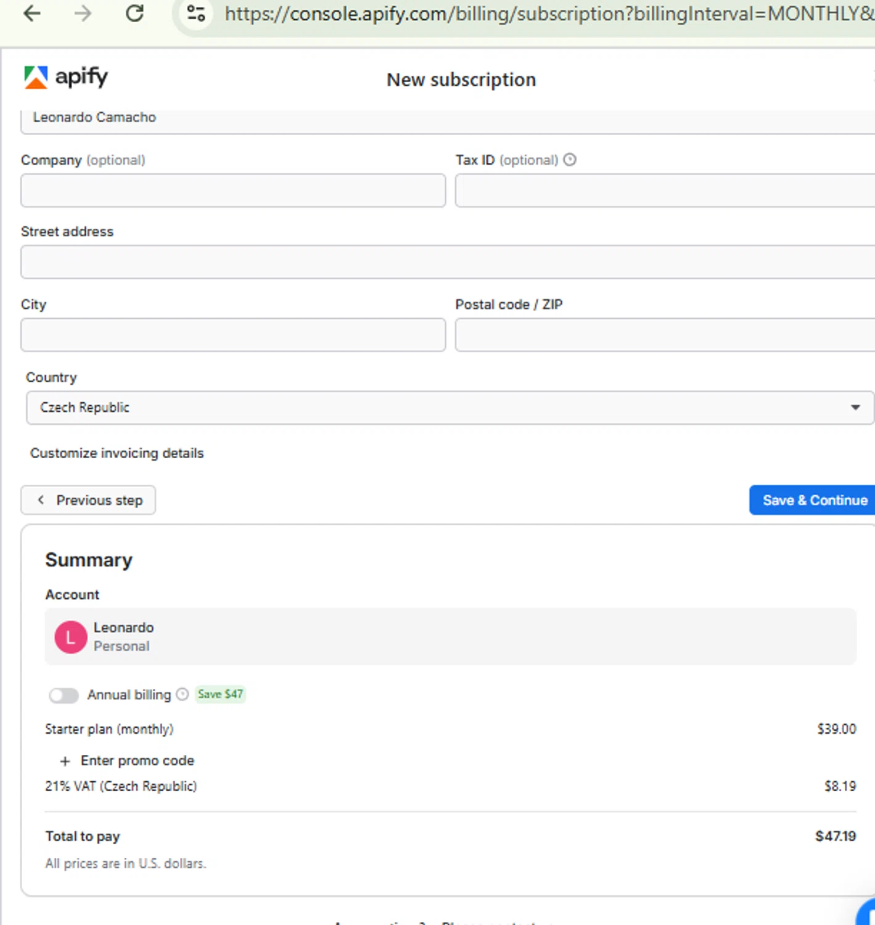
Task: Show Tax ID help info icon
Action: (570, 160)
